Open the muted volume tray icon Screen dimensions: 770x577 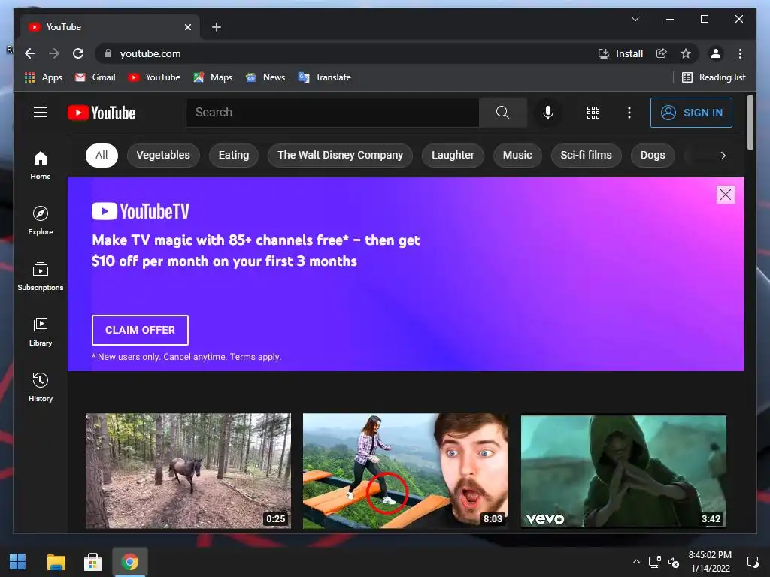pyautogui.click(x=674, y=562)
